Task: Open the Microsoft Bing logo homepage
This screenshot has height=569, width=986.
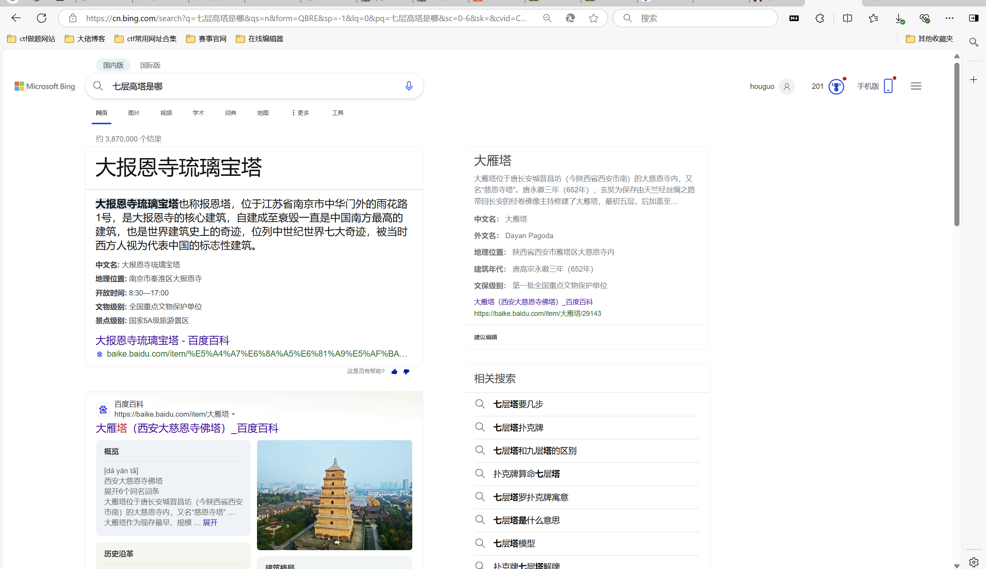Action: tap(45, 86)
